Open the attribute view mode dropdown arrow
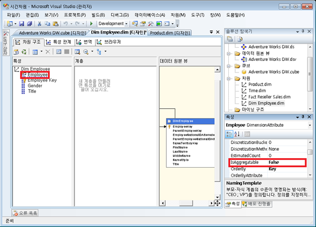 point(41,51)
